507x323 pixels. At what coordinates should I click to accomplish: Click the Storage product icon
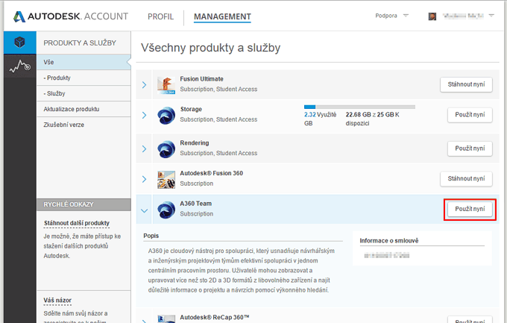click(166, 116)
